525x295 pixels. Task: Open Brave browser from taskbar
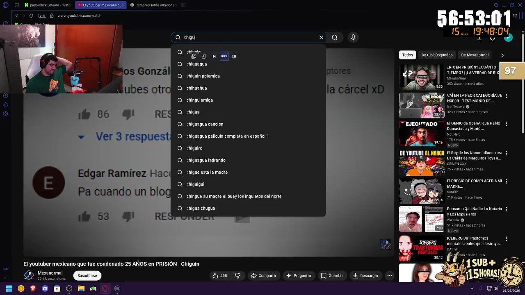(x=33, y=288)
